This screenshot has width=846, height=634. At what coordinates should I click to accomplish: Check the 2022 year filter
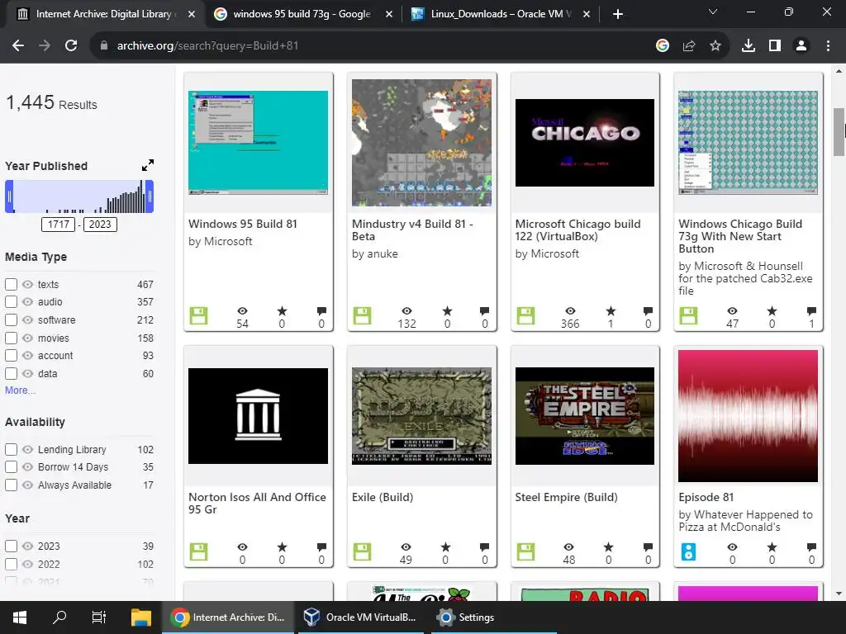coord(11,564)
